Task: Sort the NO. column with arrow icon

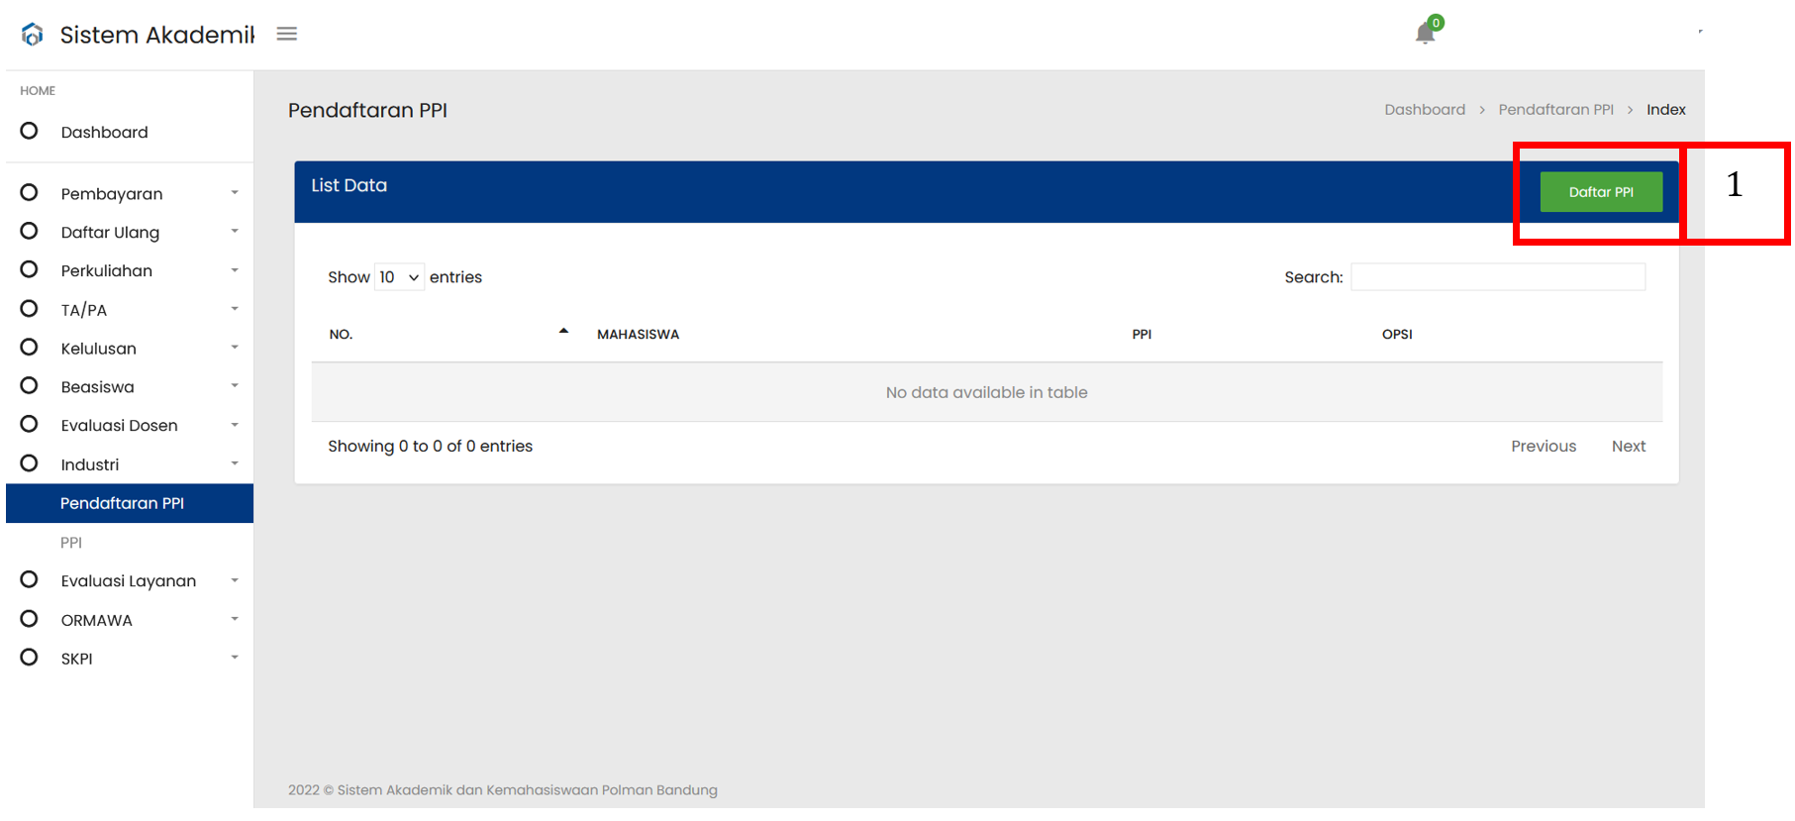Action: [x=563, y=332]
